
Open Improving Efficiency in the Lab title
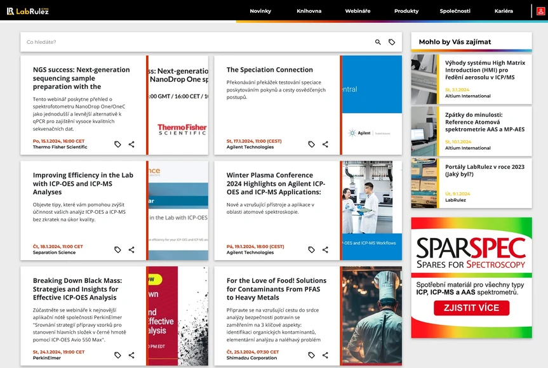point(83,183)
